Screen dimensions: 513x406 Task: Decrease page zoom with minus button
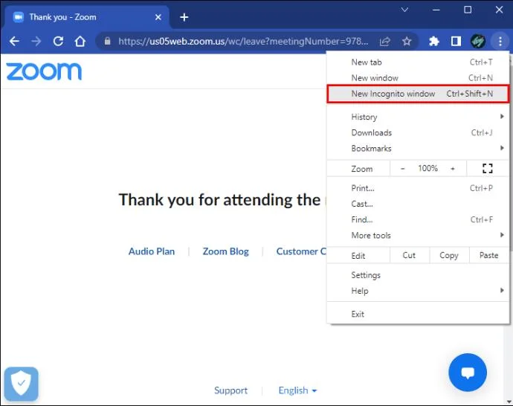[403, 169]
